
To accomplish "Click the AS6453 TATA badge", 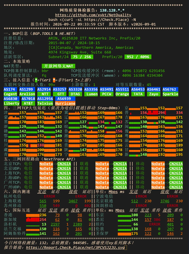I will click(x=138, y=92).
